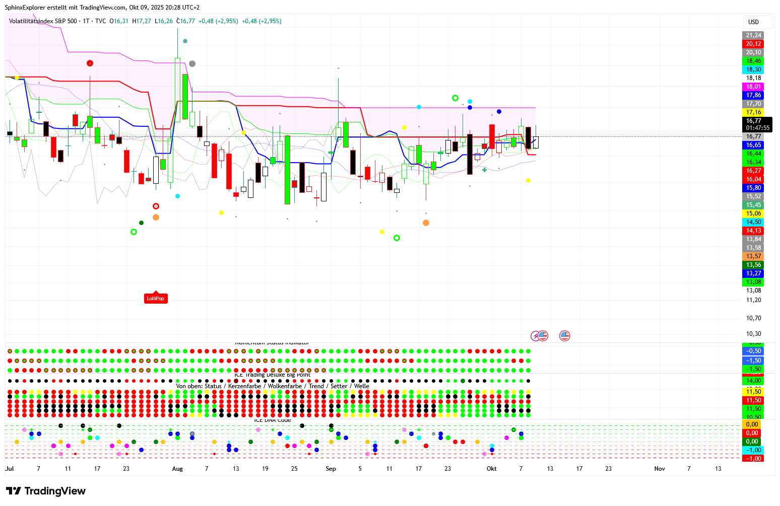Click the TradingView logo
780x506 pixels.
[45, 491]
